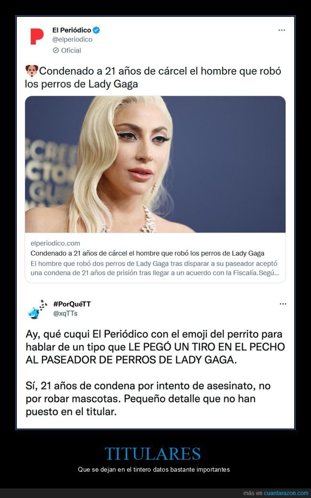Click the link card description text

[155, 268]
